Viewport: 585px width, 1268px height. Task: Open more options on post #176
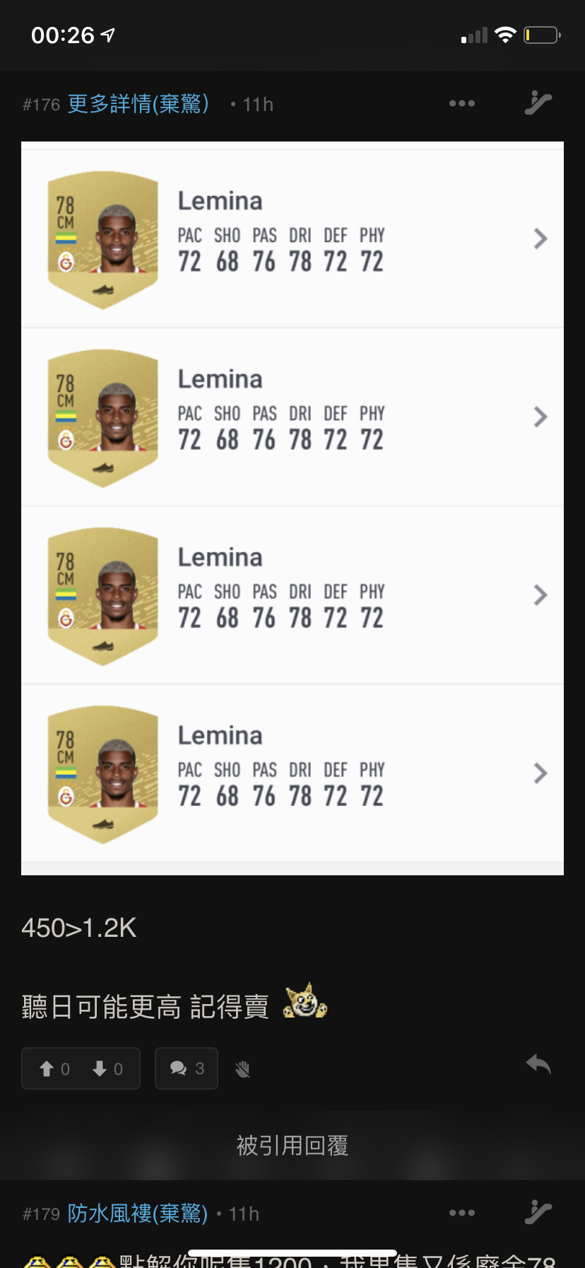tap(462, 103)
